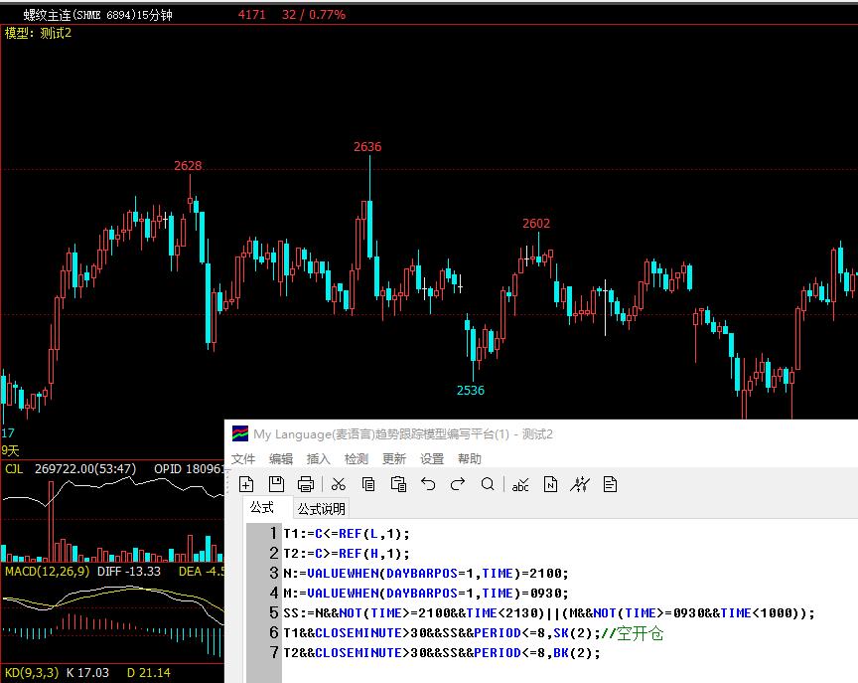Click the Save icon in toolbar
The height and width of the screenshot is (683, 858).
pos(276,484)
